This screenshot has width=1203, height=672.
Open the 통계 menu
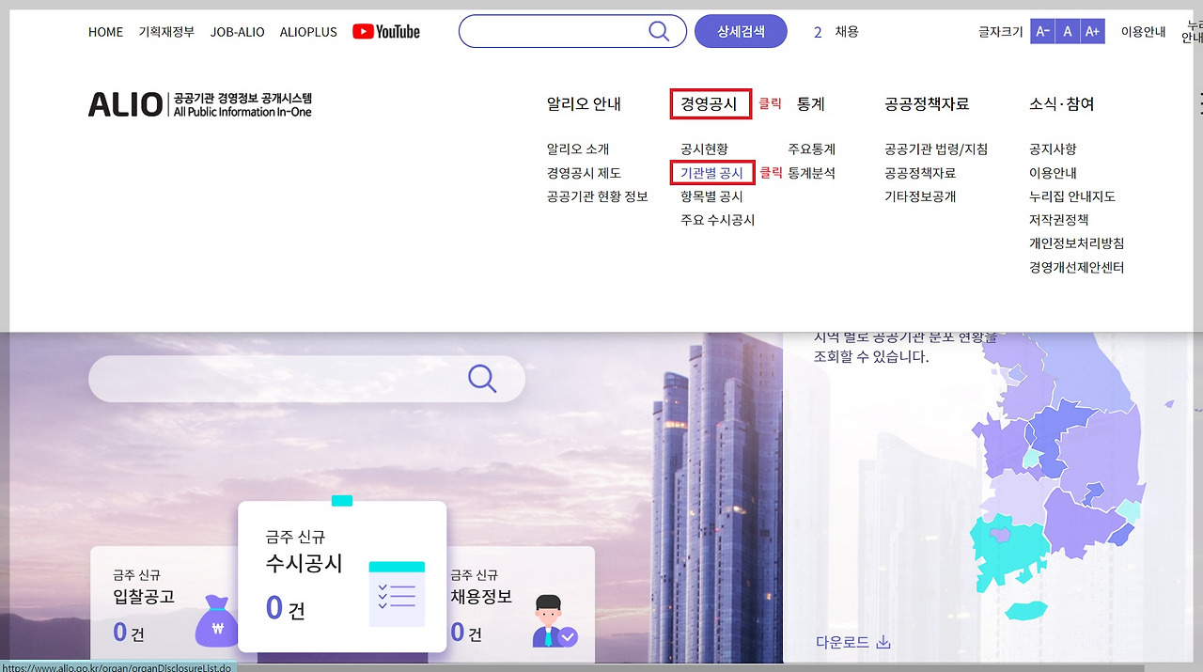[810, 104]
